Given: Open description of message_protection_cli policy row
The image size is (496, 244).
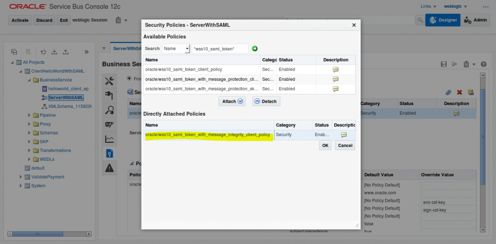Looking at the screenshot, I should pos(336,79).
